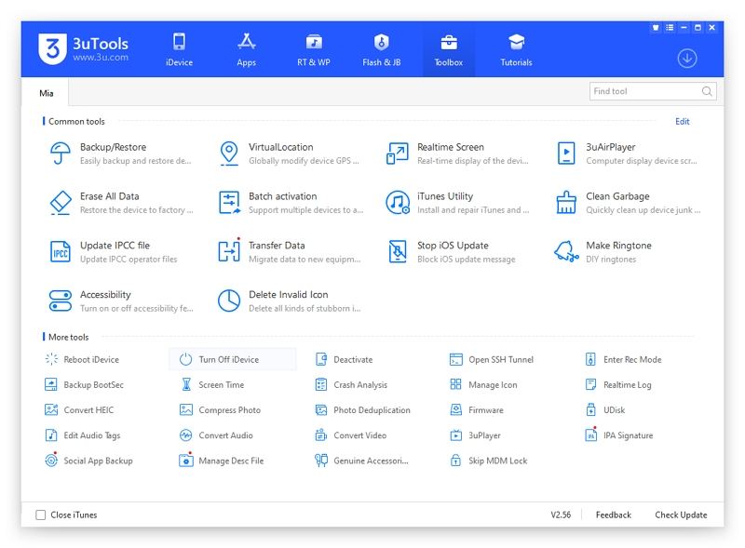Open the Feedback link
Viewport: 745px width, 548px height.
[x=613, y=515]
